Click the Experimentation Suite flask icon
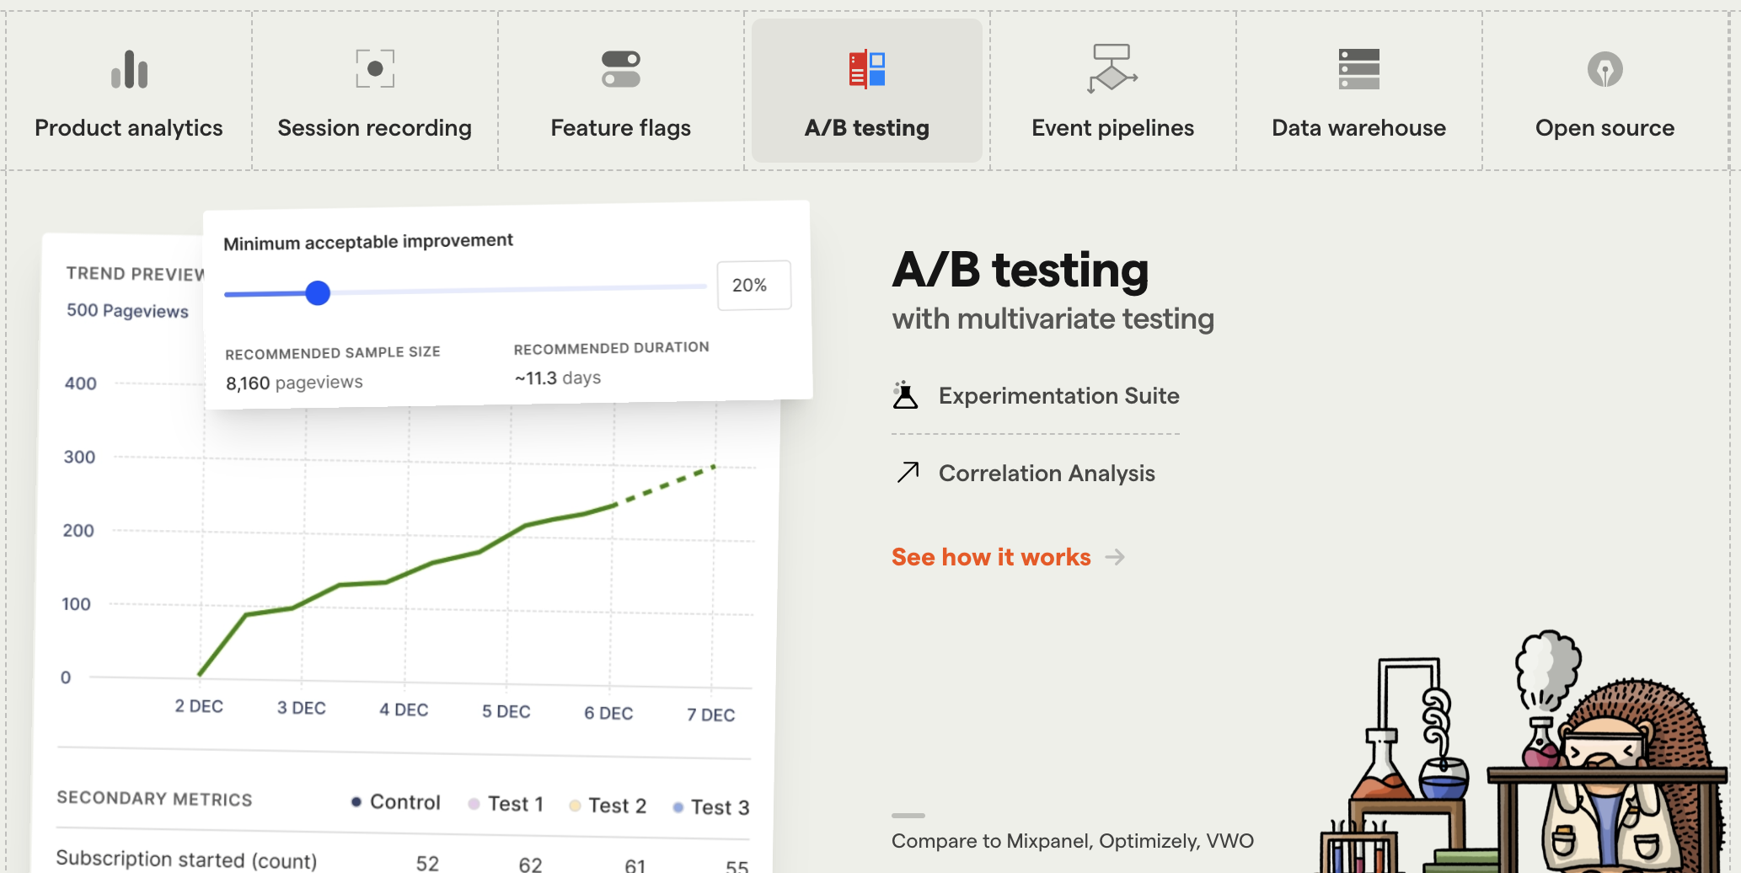Image resolution: width=1741 pixels, height=873 pixels. [x=905, y=394]
